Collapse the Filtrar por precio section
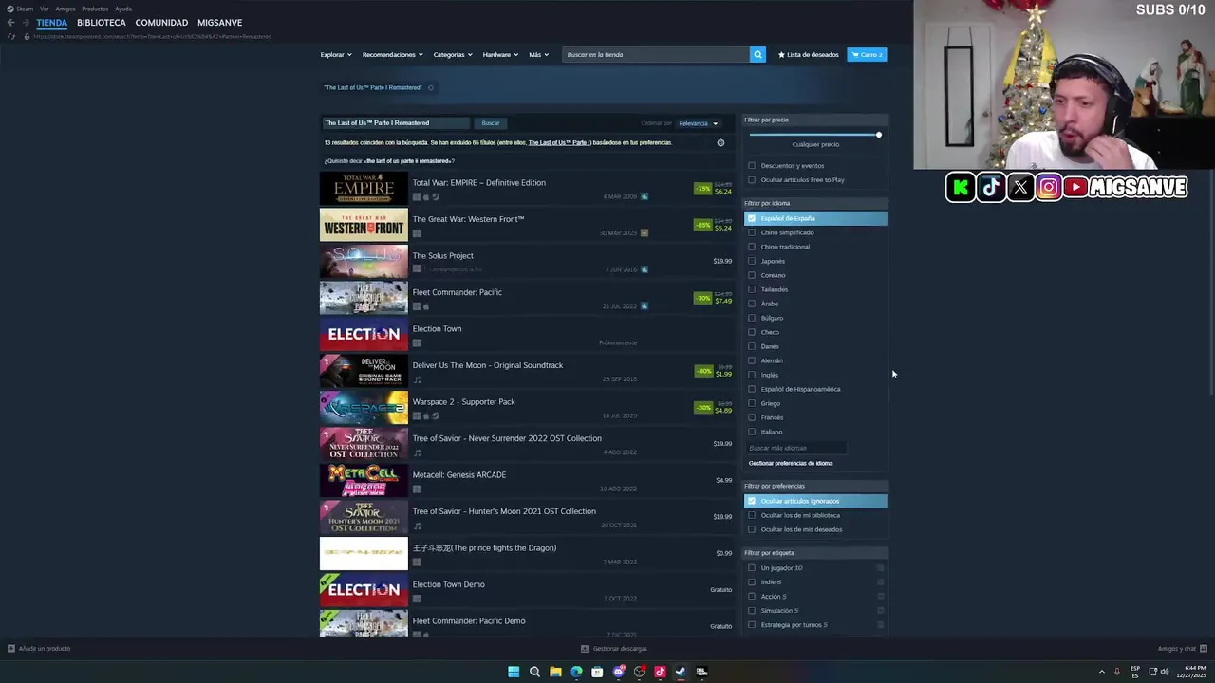Screen dimensions: 1215x683 (x=814, y=120)
